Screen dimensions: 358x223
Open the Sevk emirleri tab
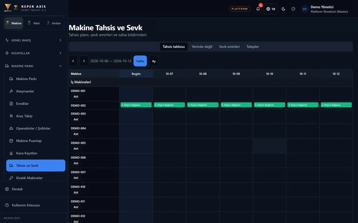click(x=229, y=47)
